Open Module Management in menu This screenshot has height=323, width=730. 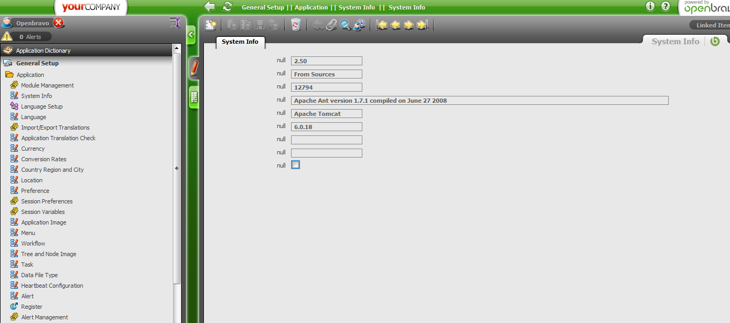pos(48,85)
